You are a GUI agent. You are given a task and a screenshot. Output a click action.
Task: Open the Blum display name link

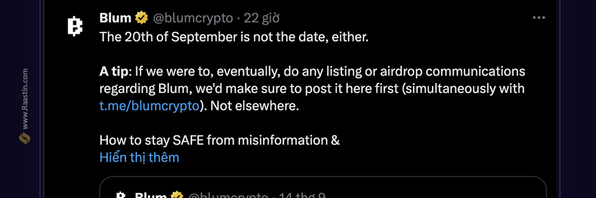click(x=115, y=18)
